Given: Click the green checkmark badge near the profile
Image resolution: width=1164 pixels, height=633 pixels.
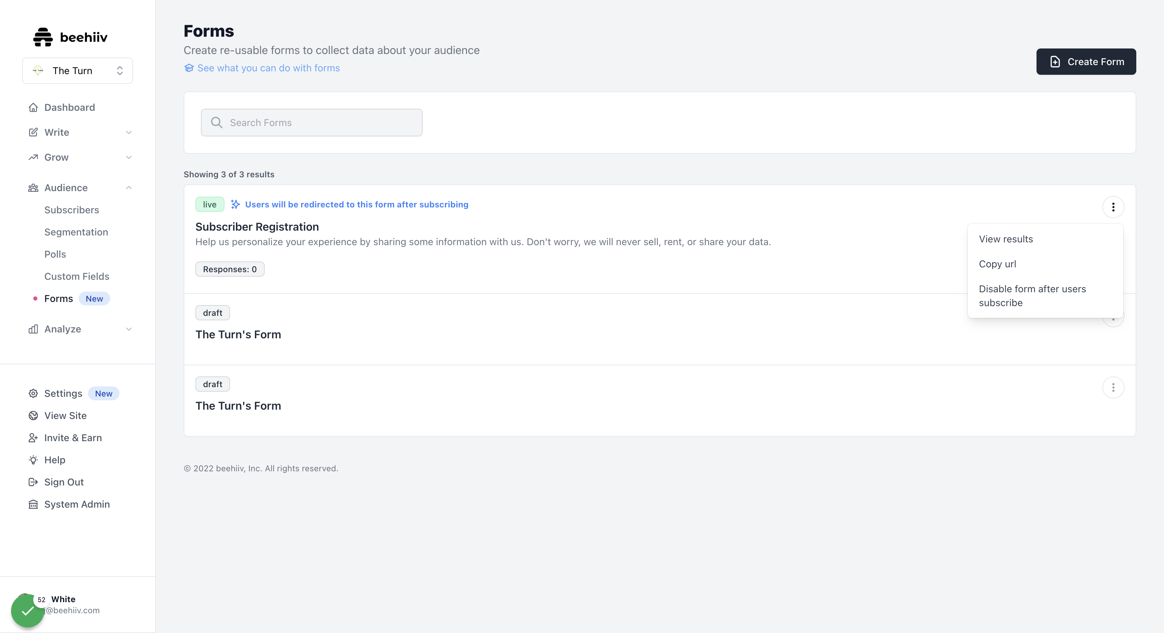Looking at the screenshot, I should [28, 611].
